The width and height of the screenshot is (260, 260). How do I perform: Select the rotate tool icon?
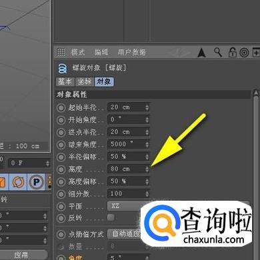tap(18, 182)
